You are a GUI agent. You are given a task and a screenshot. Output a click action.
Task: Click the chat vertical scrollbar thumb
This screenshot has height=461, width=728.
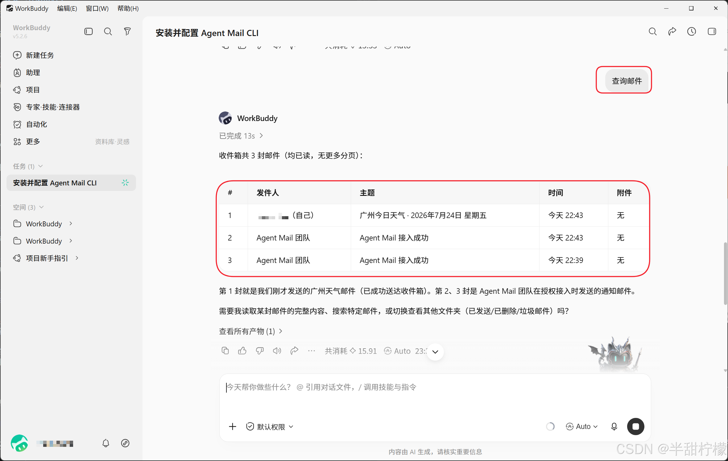click(x=725, y=273)
